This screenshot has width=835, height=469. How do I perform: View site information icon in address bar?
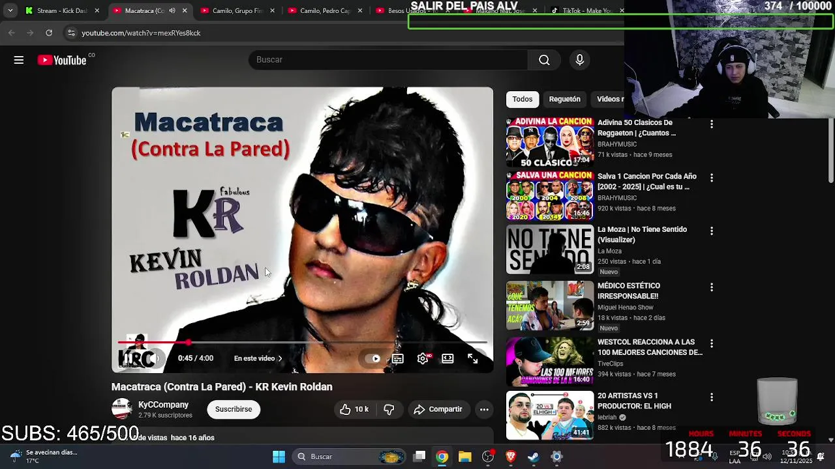(x=71, y=33)
